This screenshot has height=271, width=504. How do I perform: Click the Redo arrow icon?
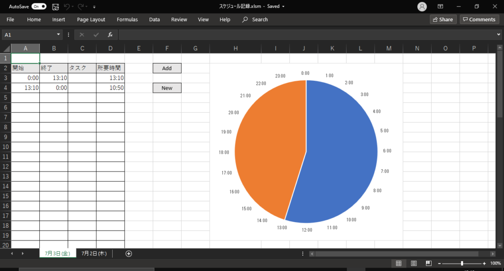click(81, 6)
